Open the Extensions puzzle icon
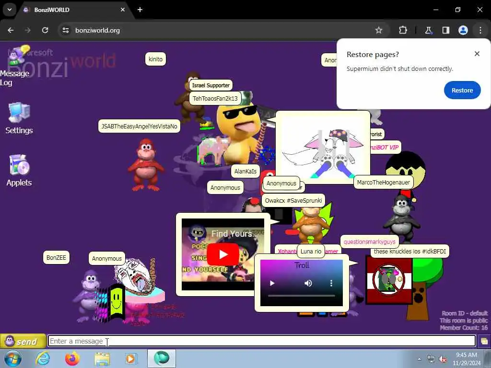This screenshot has height=368, width=491. click(x=403, y=30)
